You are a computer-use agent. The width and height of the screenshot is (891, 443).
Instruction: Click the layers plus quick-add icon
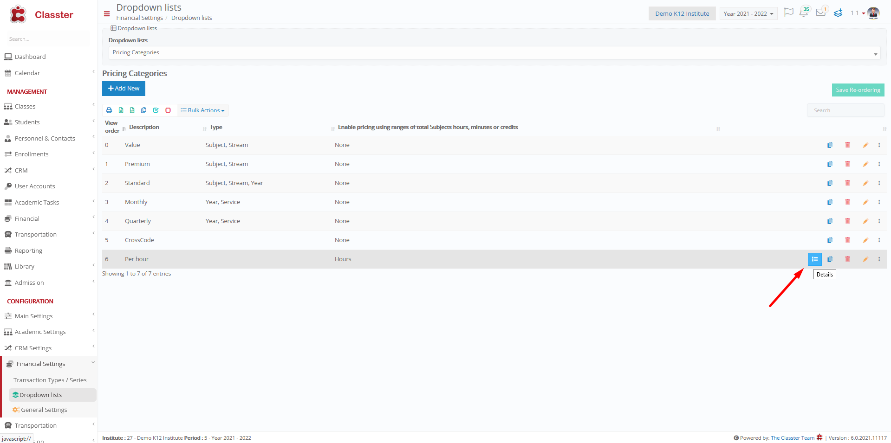(838, 13)
